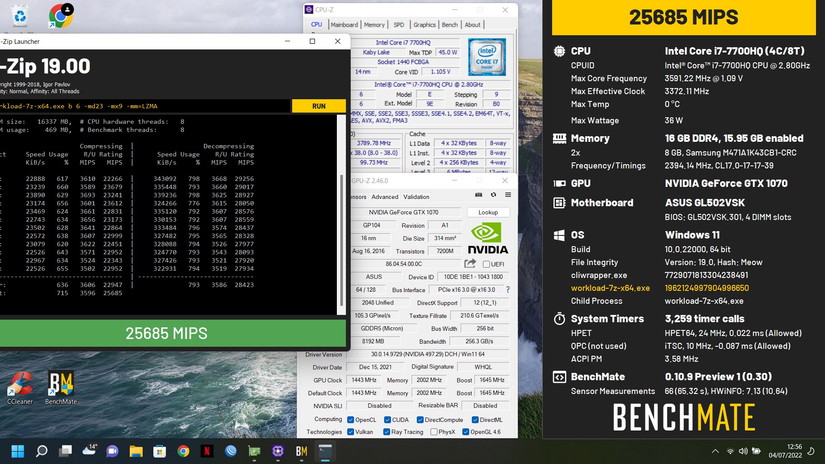Open the Validation tab in GPU-Z
Screen dimensions: 825x464
[416, 197]
